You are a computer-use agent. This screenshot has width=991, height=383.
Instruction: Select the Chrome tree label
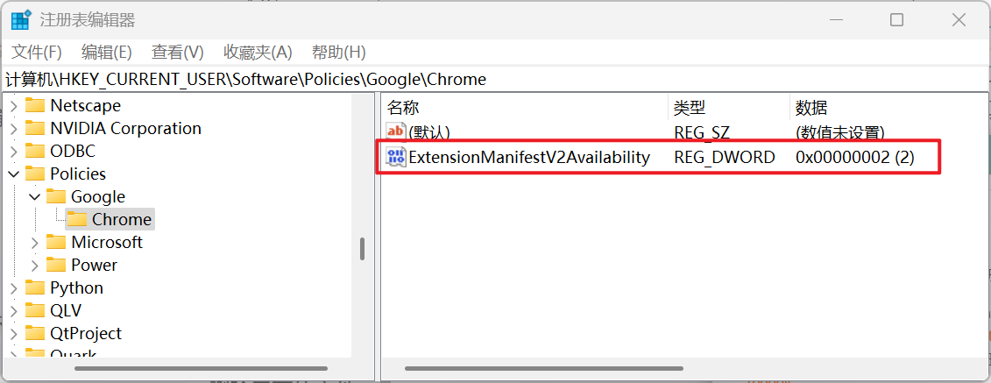pos(122,219)
